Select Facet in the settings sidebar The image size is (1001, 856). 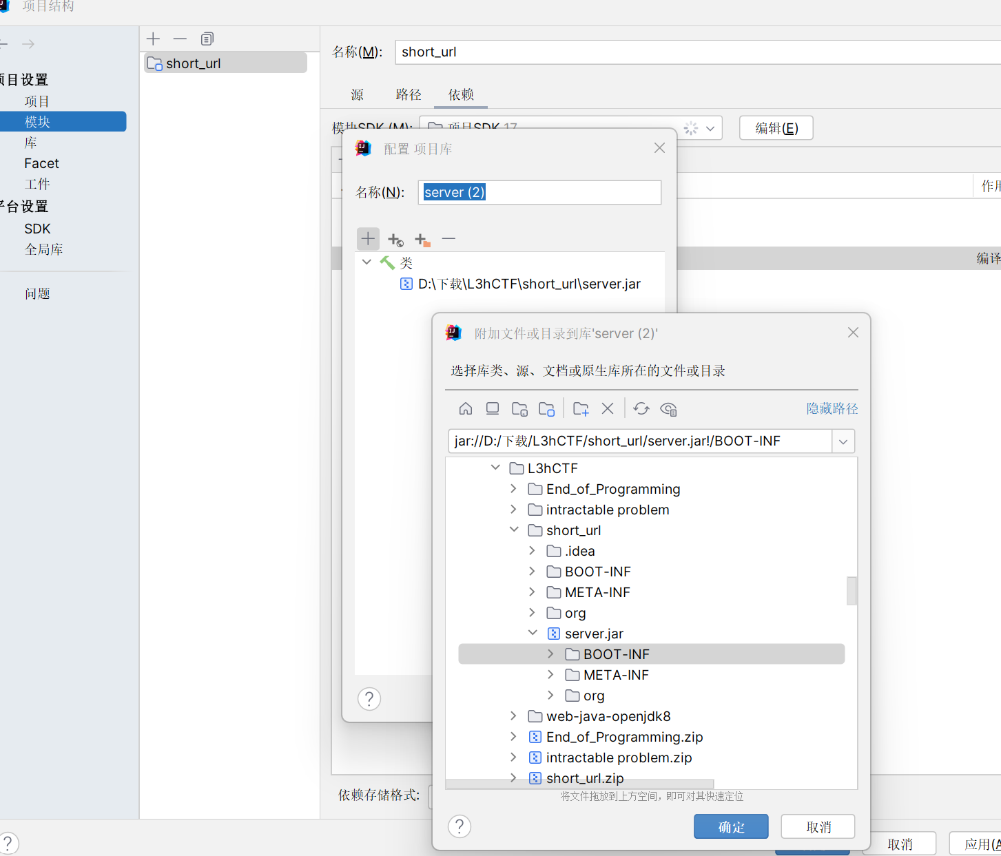click(x=41, y=163)
